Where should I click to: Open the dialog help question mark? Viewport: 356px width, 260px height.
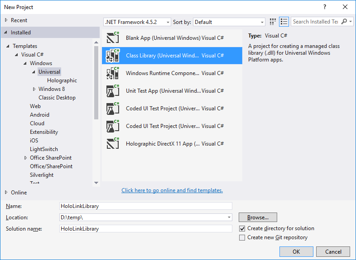pos(325,7)
